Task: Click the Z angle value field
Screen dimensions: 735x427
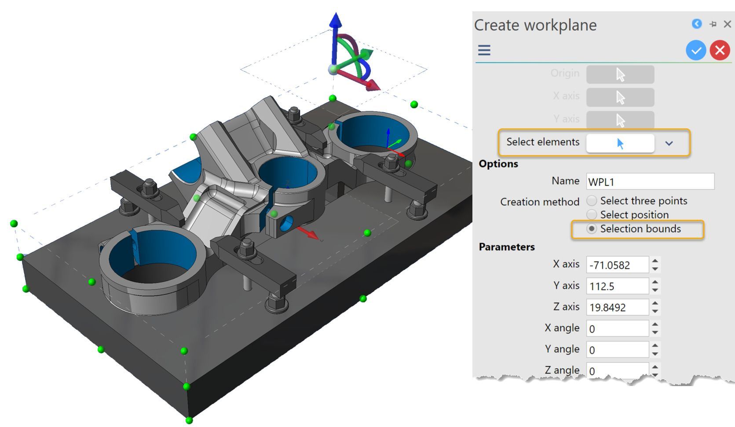Action: (x=618, y=370)
